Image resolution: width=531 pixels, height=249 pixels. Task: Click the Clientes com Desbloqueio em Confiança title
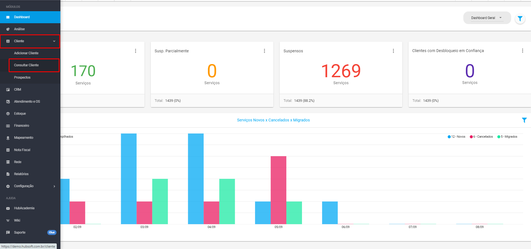tap(448, 51)
